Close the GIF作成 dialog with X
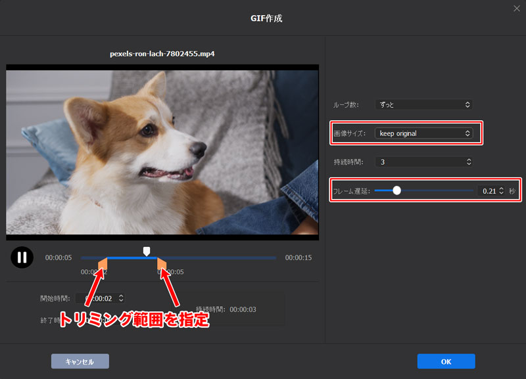This screenshot has width=526, height=379. click(x=516, y=9)
